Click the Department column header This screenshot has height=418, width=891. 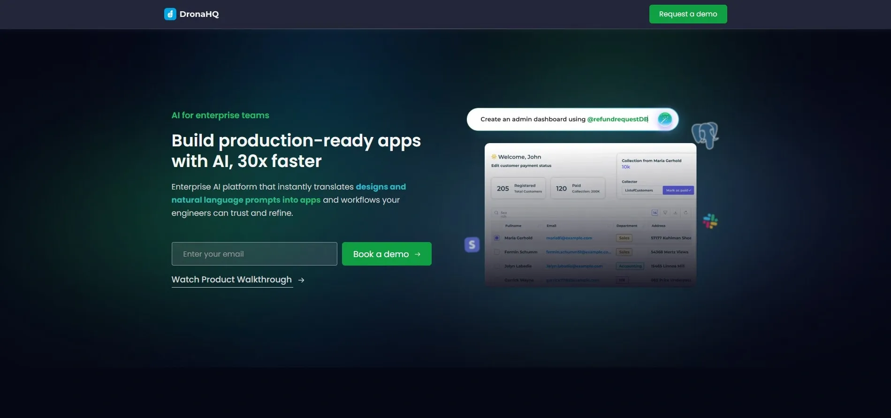coord(626,226)
